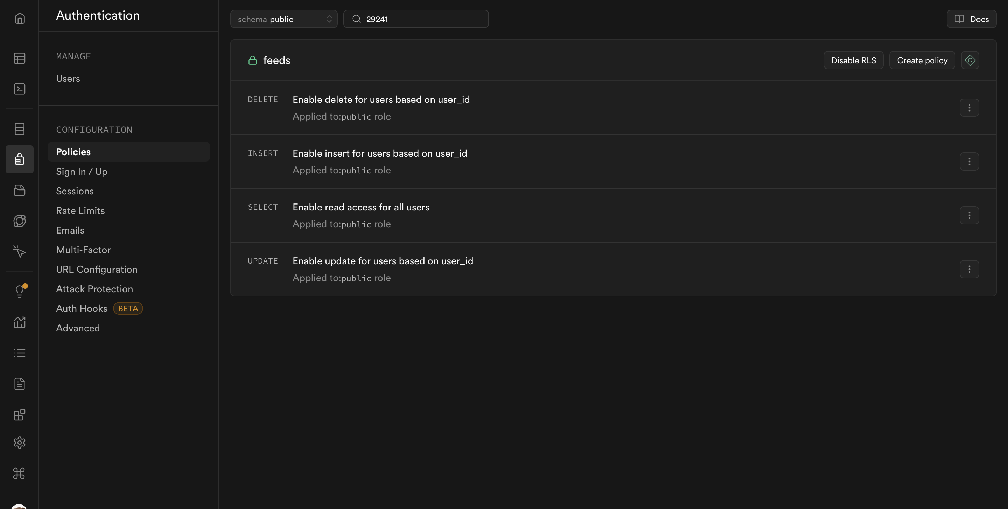Open the Realtime cursor icon

pyautogui.click(x=20, y=251)
